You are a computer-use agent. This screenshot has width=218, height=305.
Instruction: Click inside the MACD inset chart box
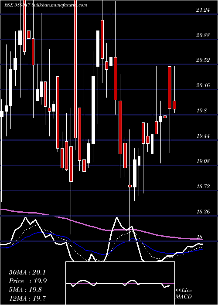click(x=120, y=283)
